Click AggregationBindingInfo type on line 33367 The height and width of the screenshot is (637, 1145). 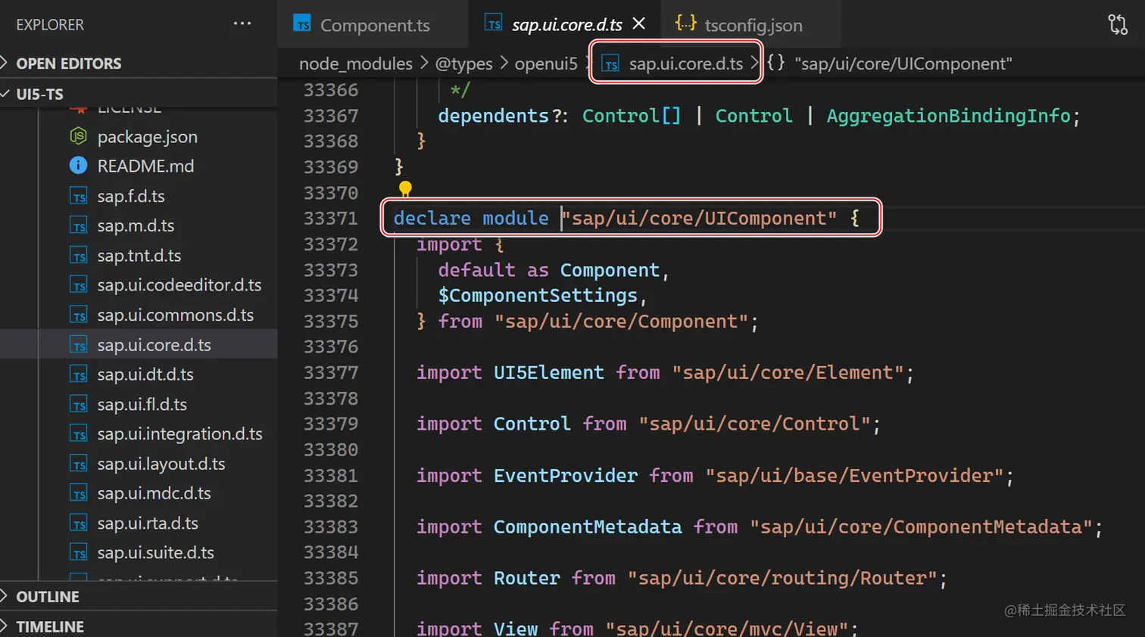[948, 116]
